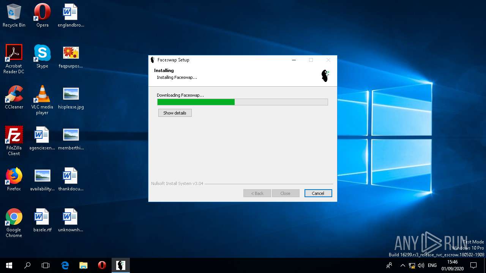Screen dimensions: 486x273
Task: Open unknownh Word document
Action: [x=71, y=220]
